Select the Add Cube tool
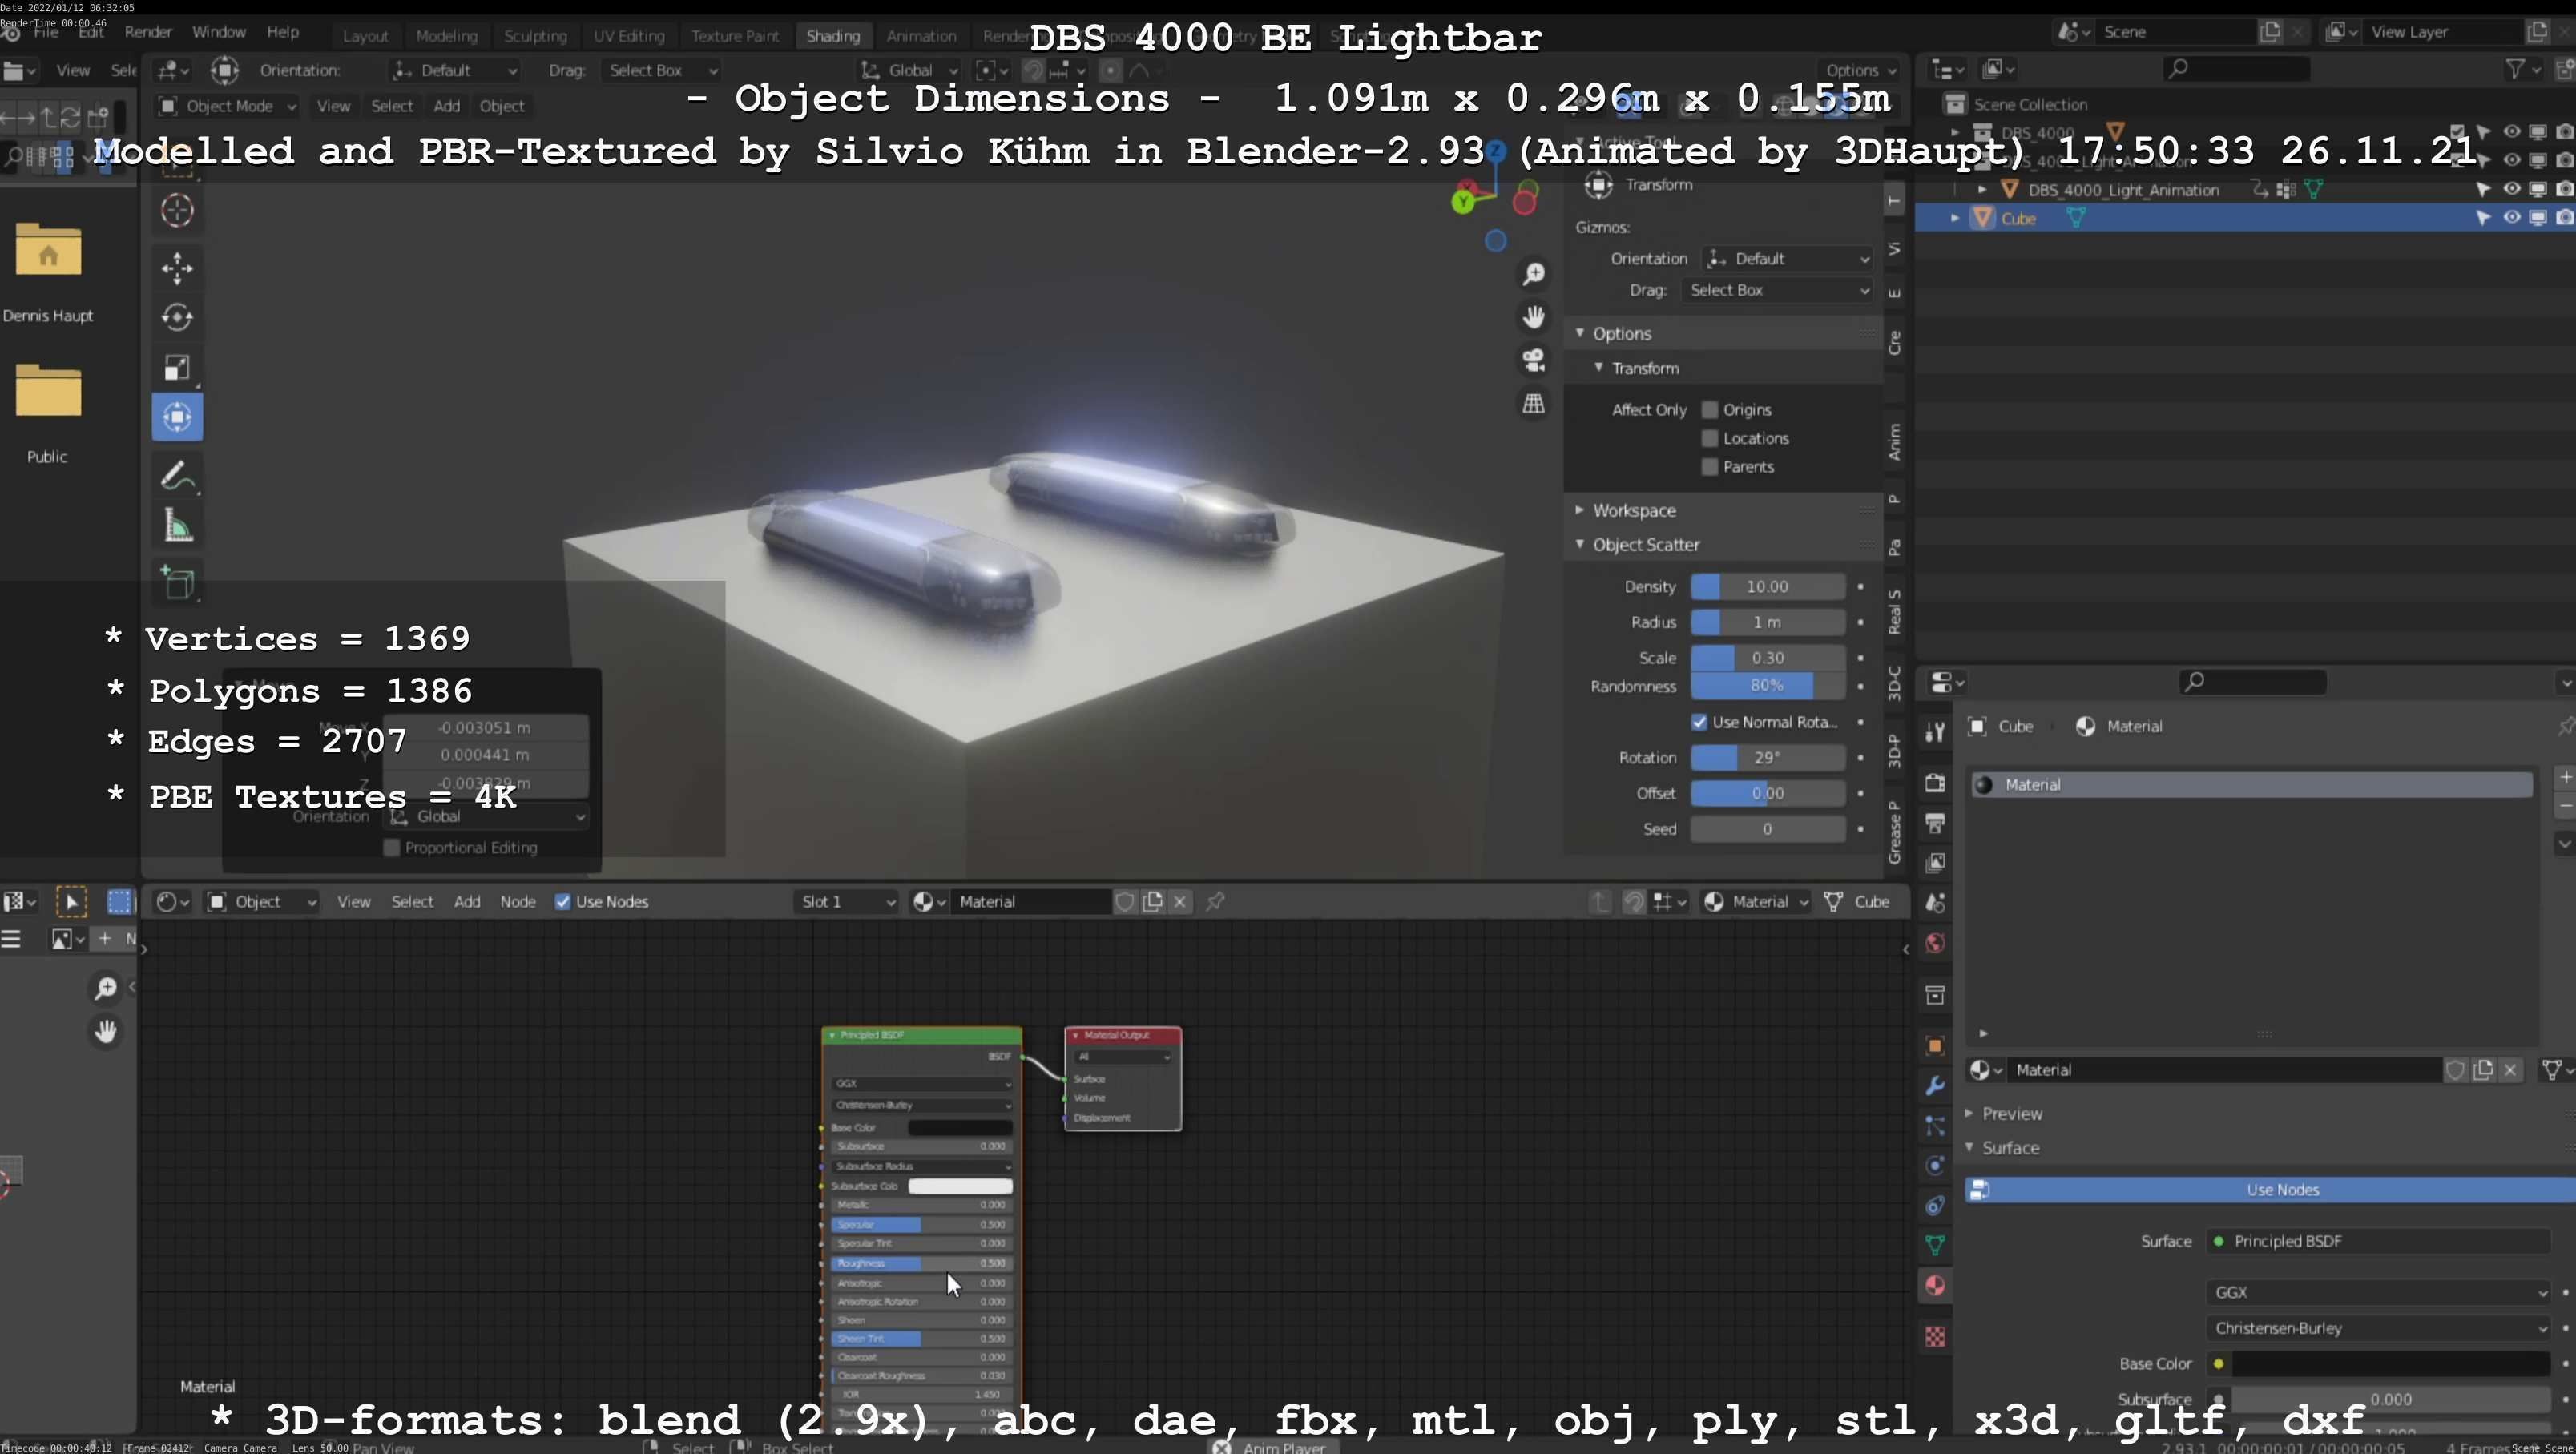2576x1454 pixels. pyautogui.click(x=177, y=583)
